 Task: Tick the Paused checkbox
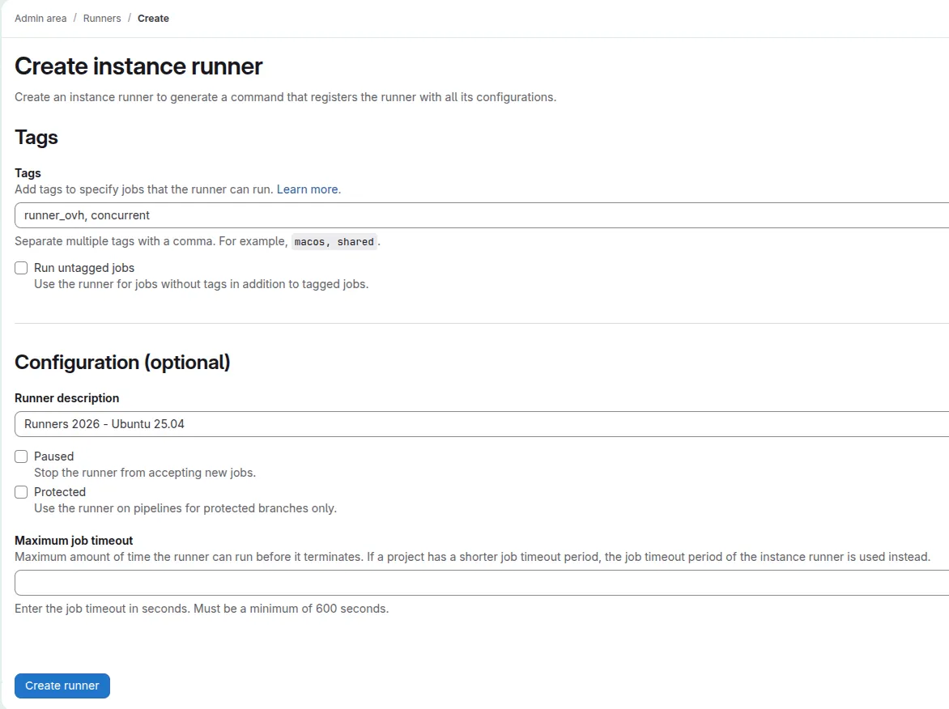point(21,456)
